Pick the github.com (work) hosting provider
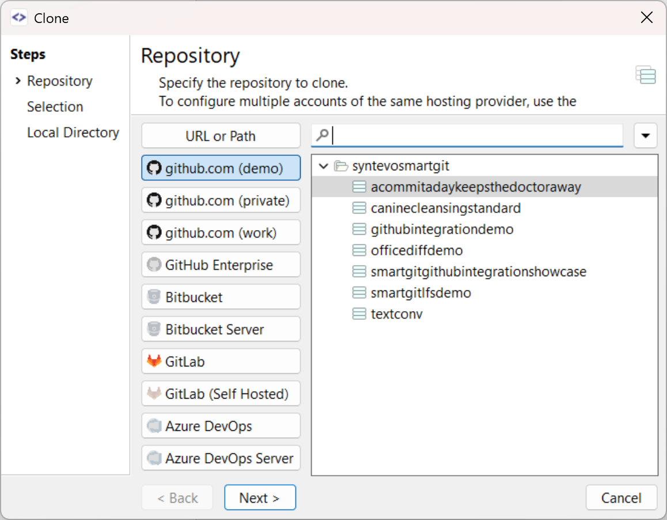The height and width of the screenshot is (520, 667). pyautogui.click(x=221, y=232)
